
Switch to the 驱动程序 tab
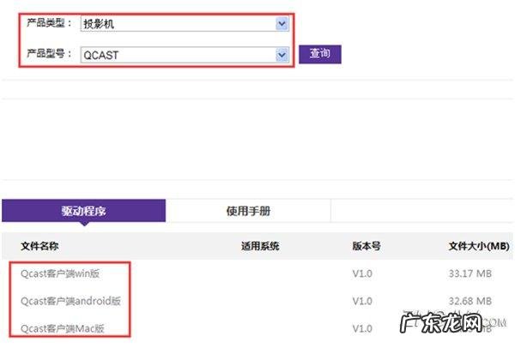tap(84, 211)
